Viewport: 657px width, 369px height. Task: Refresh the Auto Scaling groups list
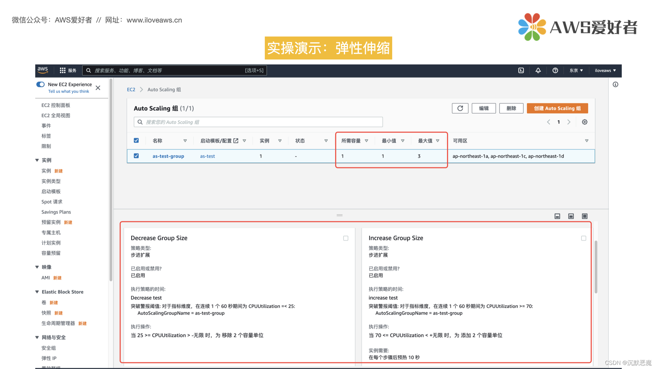(x=460, y=108)
